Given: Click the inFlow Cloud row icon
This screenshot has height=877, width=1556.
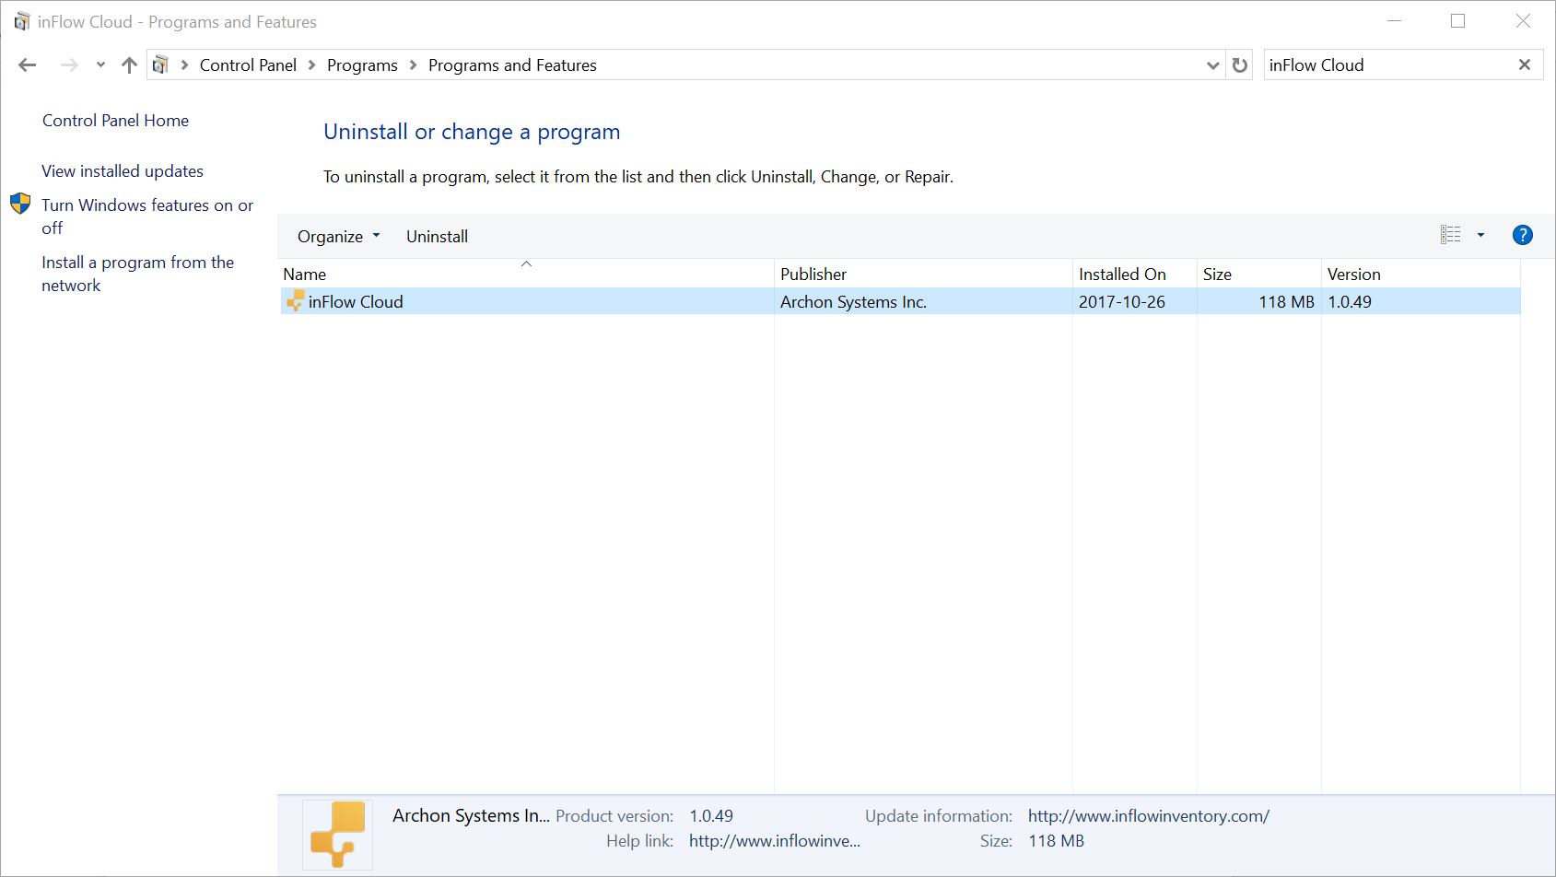Looking at the screenshot, I should 295,301.
